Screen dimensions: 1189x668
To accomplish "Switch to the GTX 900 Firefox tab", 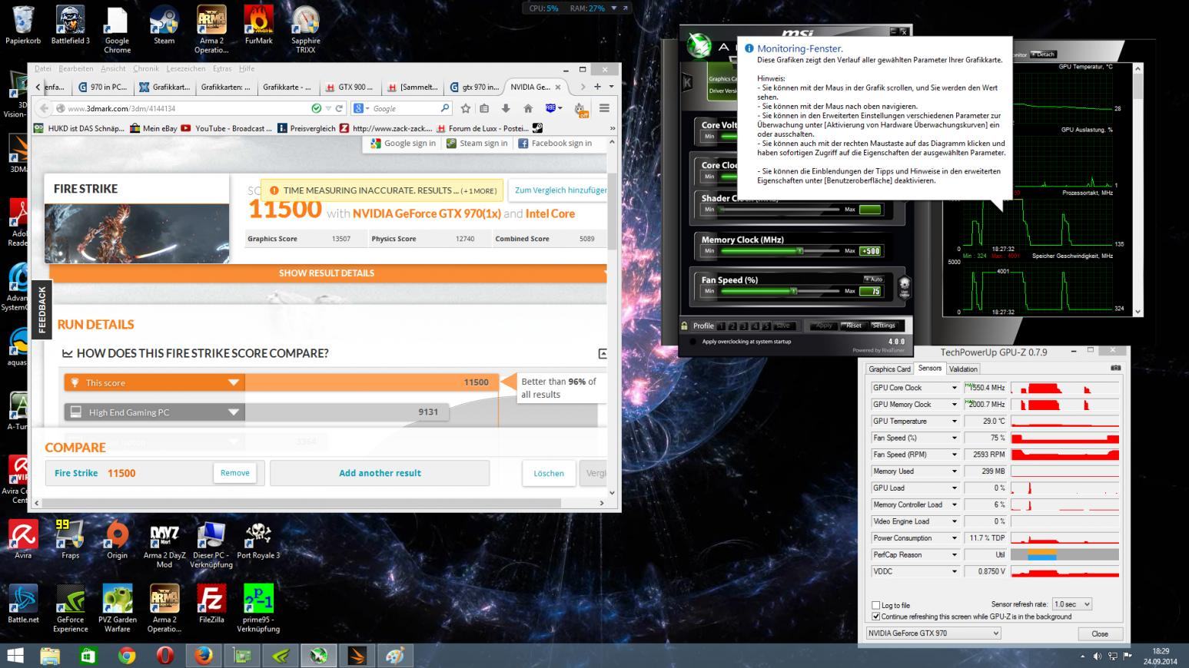I will [350, 87].
